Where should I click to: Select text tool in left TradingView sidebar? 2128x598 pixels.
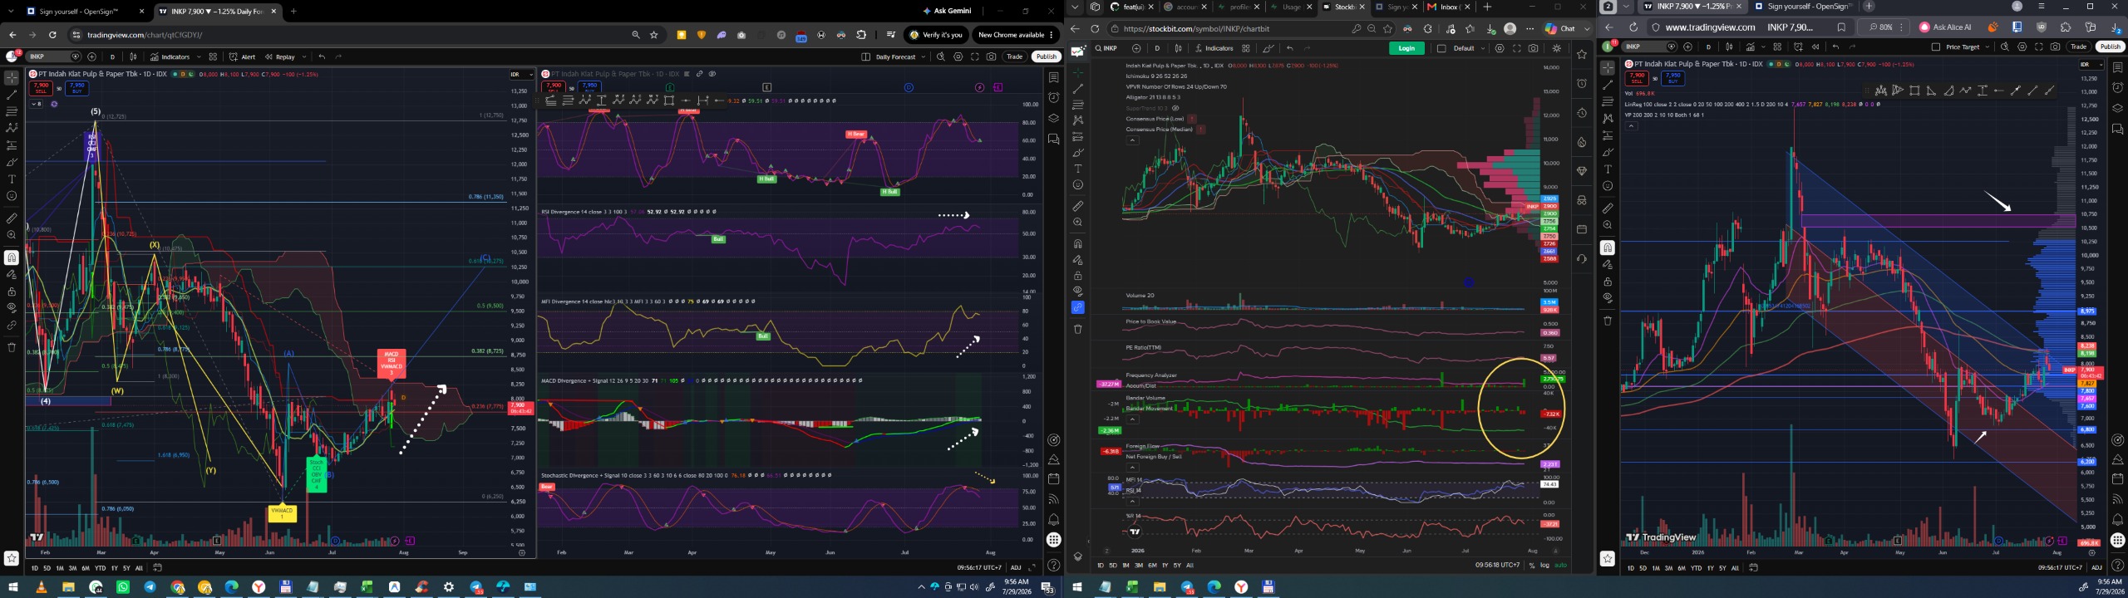tap(12, 179)
